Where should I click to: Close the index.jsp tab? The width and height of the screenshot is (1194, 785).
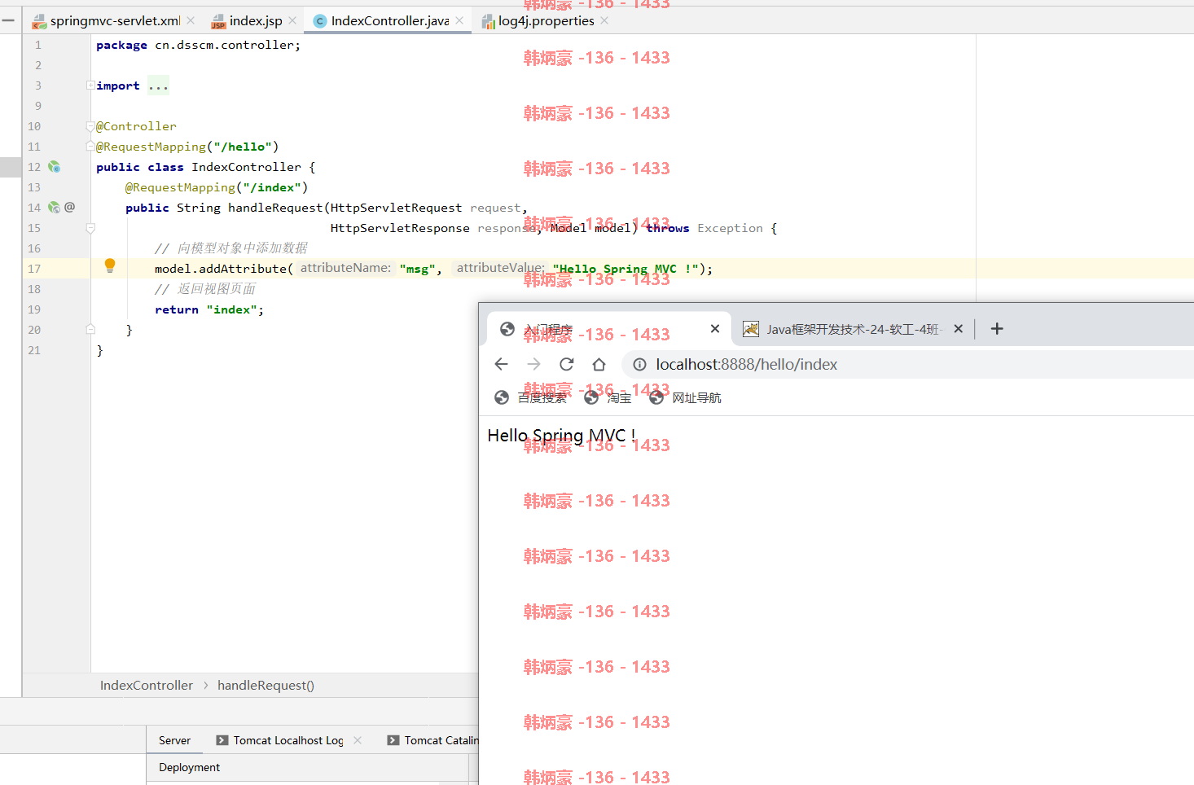pyautogui.click(x=292, y=21)
